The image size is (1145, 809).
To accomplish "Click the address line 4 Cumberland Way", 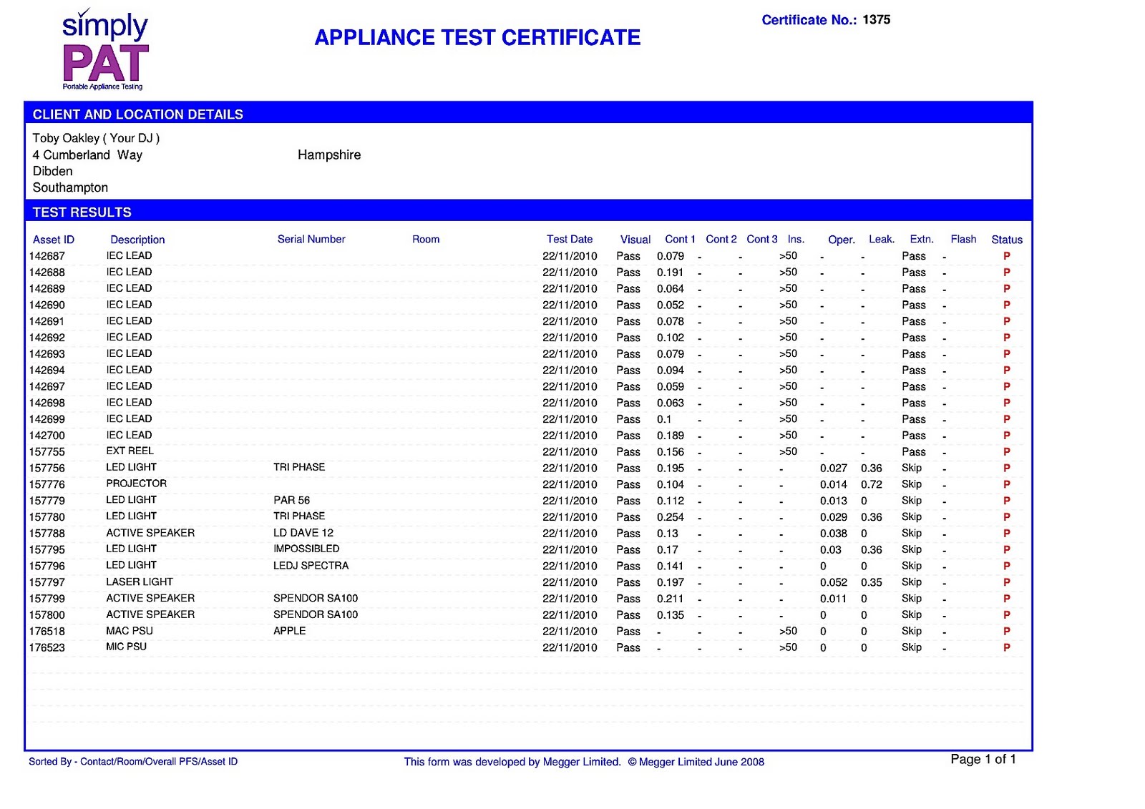I will pos(87,155).
